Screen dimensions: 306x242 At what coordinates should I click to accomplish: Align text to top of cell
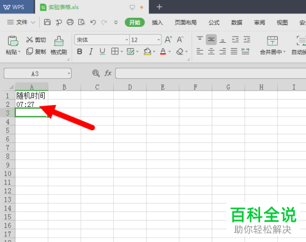tap(200, 39)
